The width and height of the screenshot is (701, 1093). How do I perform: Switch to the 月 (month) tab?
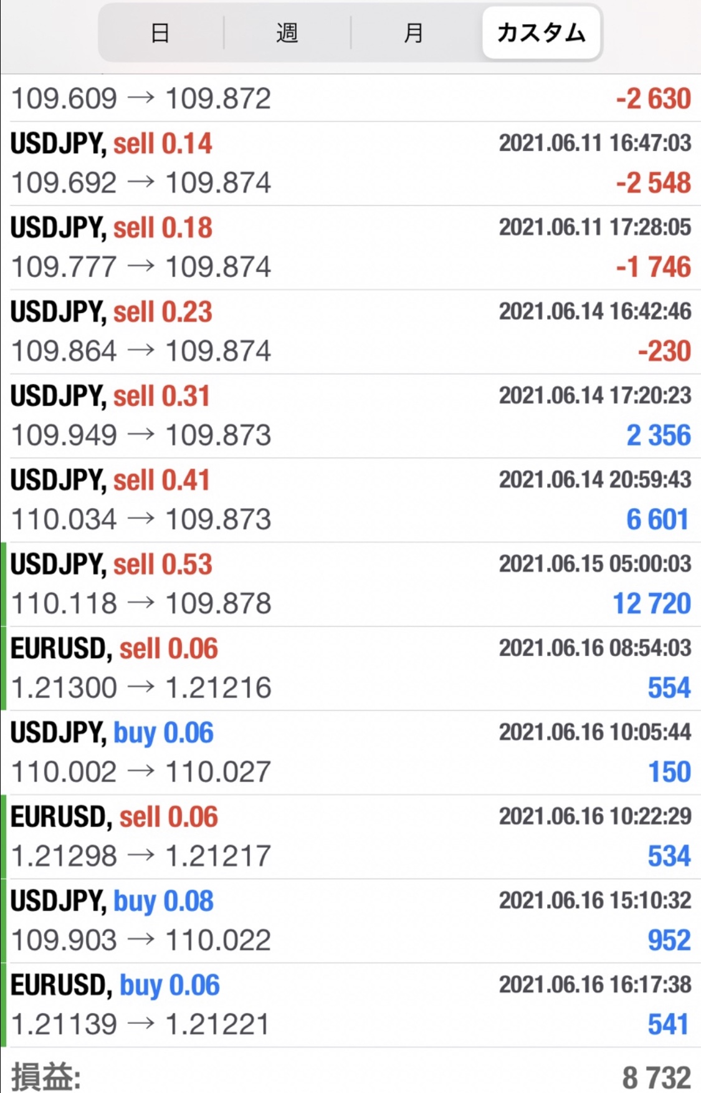click(414, 32)
